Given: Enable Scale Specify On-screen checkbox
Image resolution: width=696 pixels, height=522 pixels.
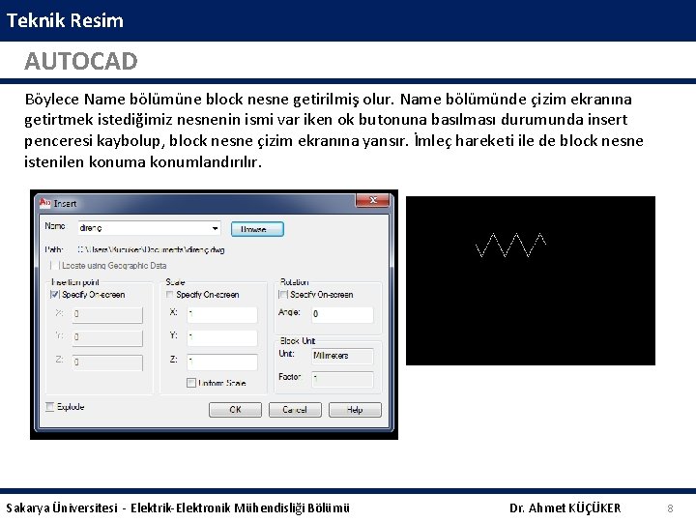Looking at the screenshot, I should coord(169,294).
